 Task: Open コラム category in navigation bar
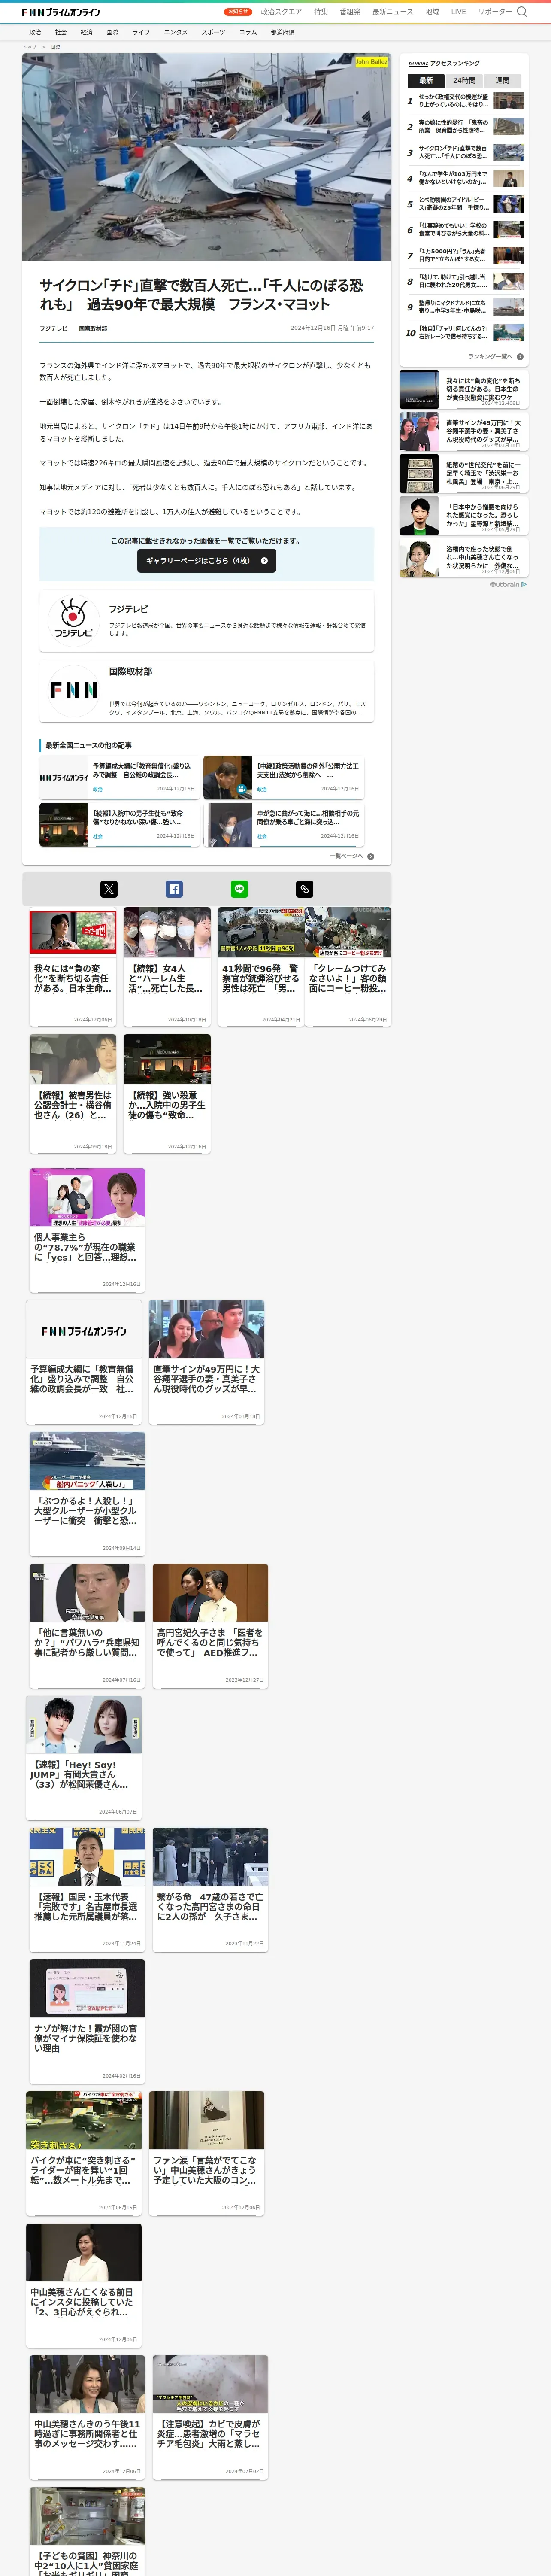click(248, 32)
